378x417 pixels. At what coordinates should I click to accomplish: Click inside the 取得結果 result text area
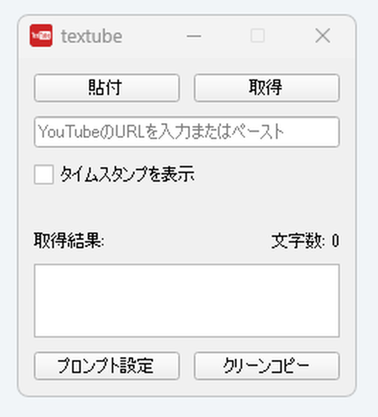click(187, 301)
